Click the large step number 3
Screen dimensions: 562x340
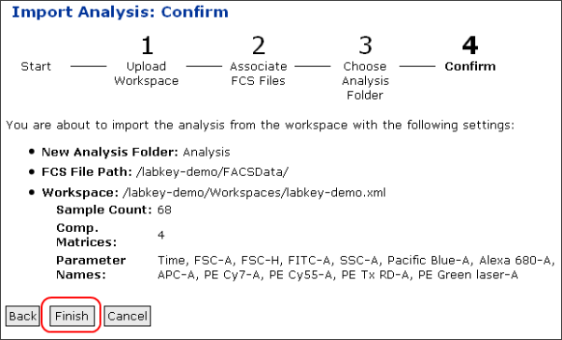pyautogui.click(x=365, y=47)
